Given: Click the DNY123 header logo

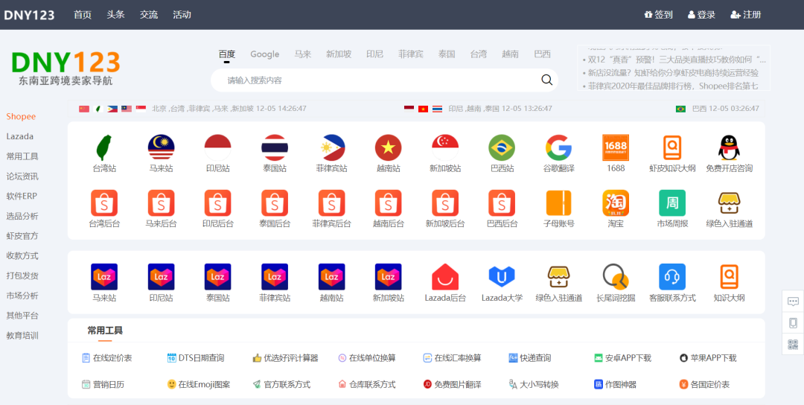Looking at the screenshot, I should (29, 15).
